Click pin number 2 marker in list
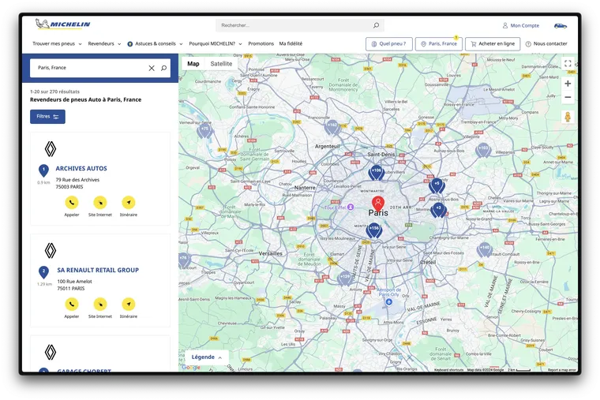600x400 pixels. pyautogui.click(x=43, y=272)
